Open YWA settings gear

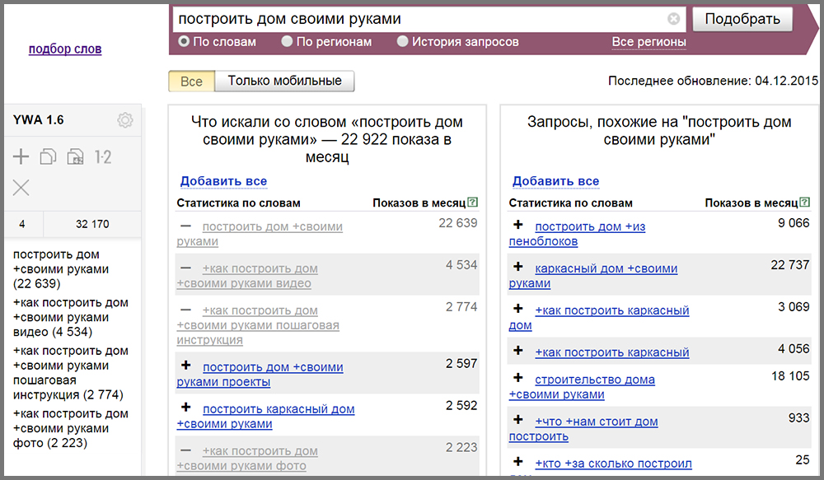[124, 120]
